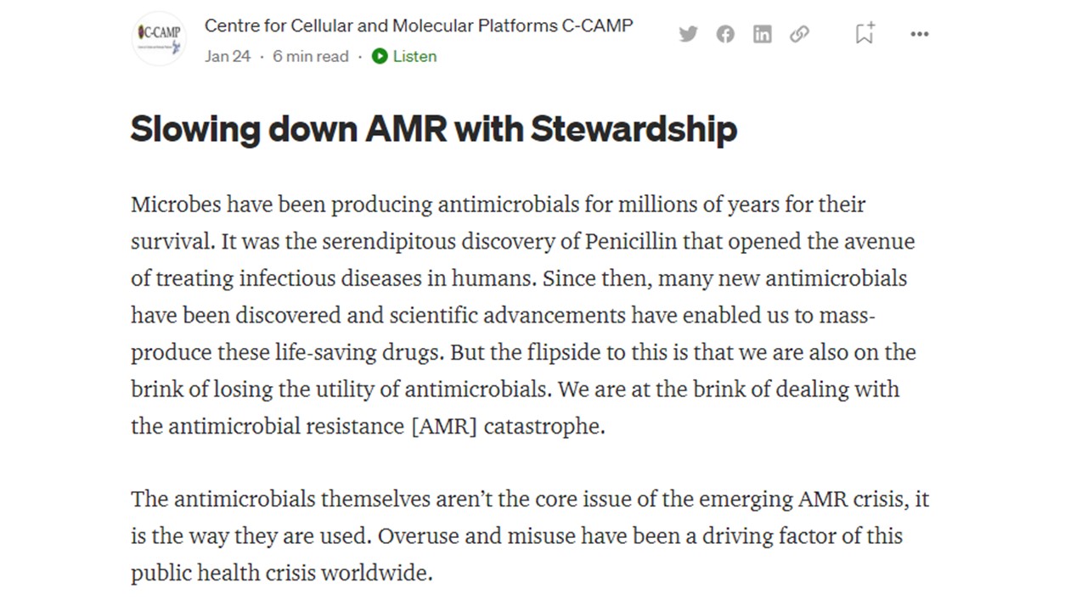Image resolution: width=1087 pixels, height=611 pixels.
Task: Bookmark this story with save icon
Action: 865,33
